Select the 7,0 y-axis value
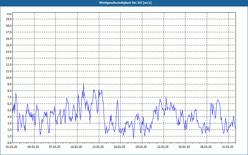Image resolution: width=248 pixels, height=155 pixels. (9, 97)
